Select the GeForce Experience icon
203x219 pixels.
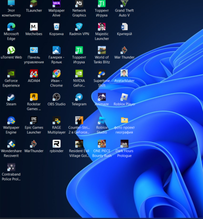tap(11, 74)
